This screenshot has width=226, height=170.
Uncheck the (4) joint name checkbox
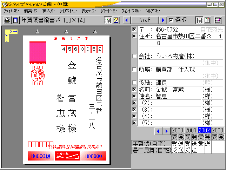pyautogui.click(x=134, y=116)
